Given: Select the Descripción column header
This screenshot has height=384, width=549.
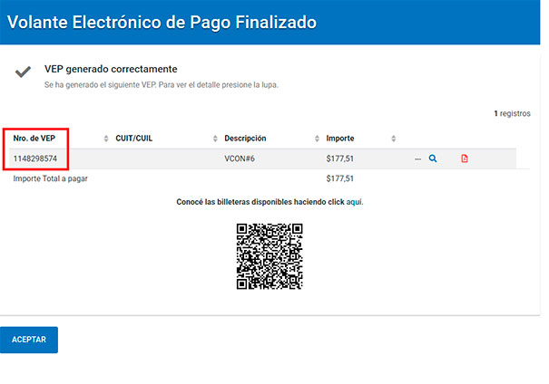Looking at the screenshot, I should coord(245,139).
